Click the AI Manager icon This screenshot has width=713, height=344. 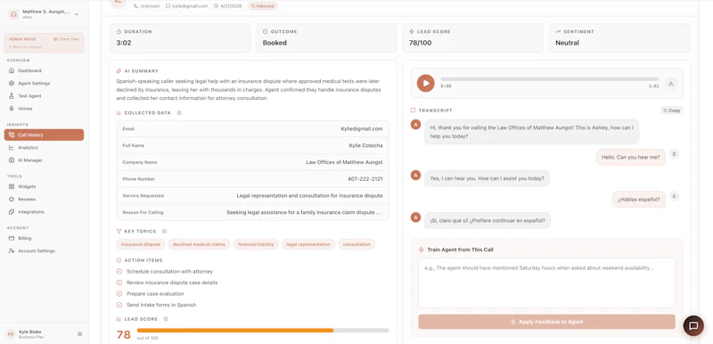click(x=12, y=160)
